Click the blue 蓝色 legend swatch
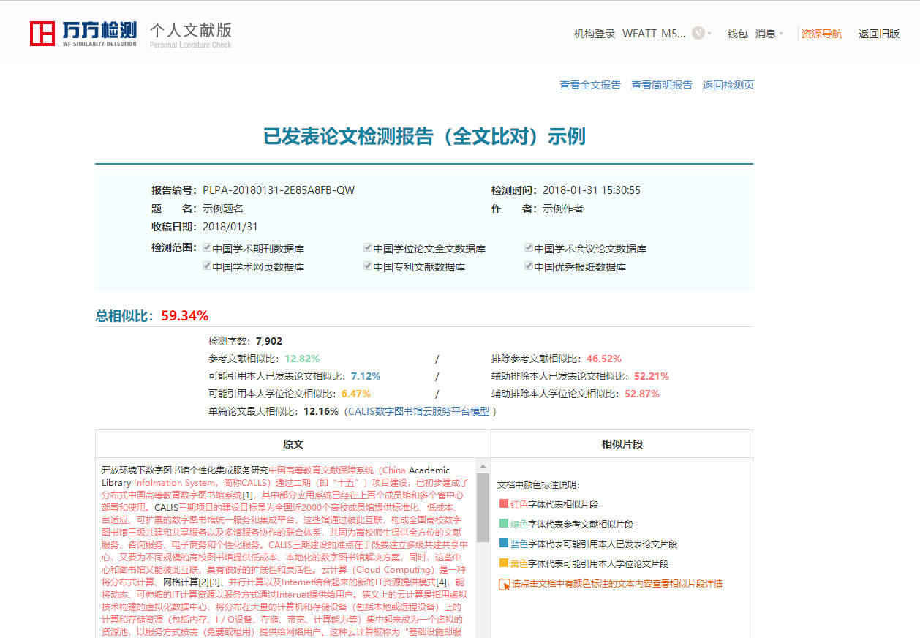 point(503,544)
